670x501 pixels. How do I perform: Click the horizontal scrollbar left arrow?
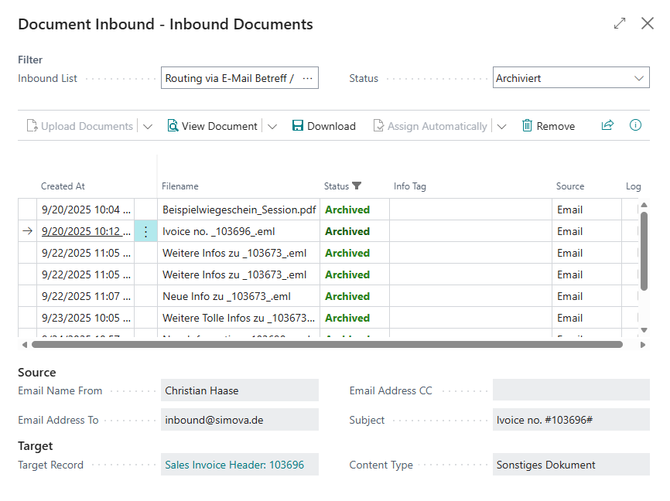(x=25, y=345)
